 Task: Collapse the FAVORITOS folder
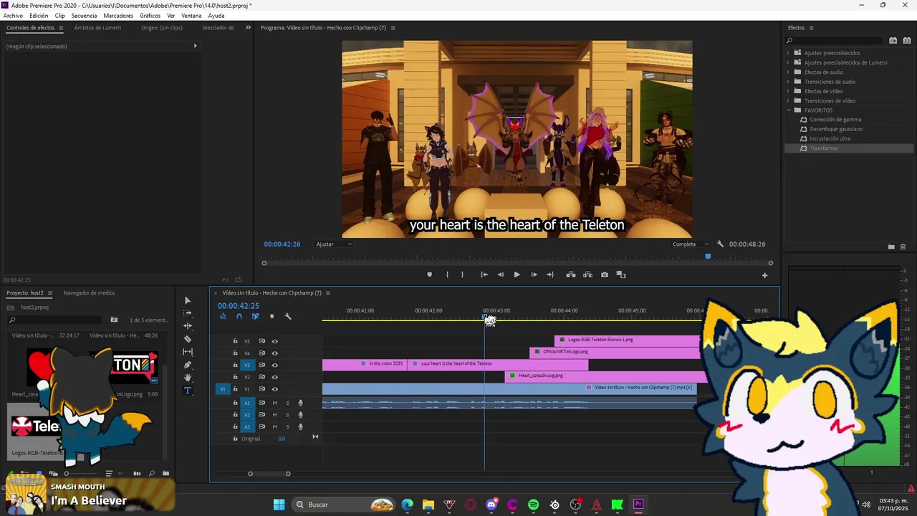[788, 110]
